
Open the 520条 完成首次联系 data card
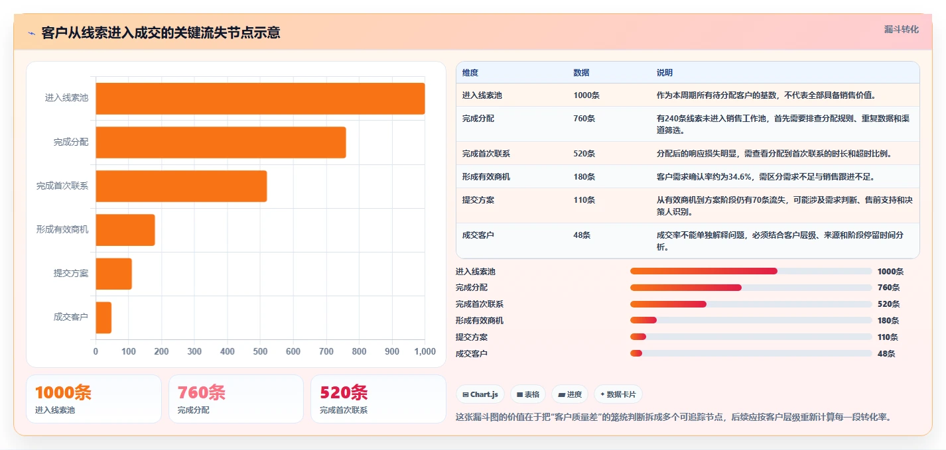378,399
